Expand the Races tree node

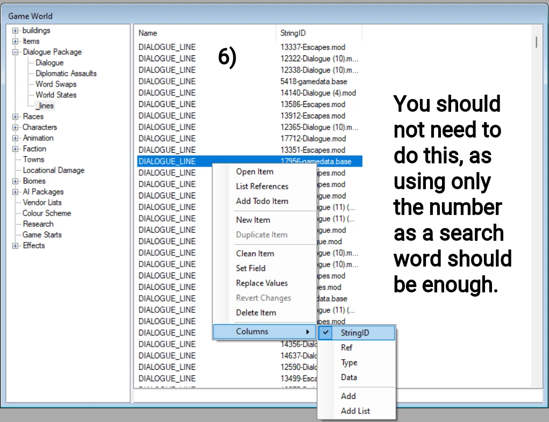(15, 117)
